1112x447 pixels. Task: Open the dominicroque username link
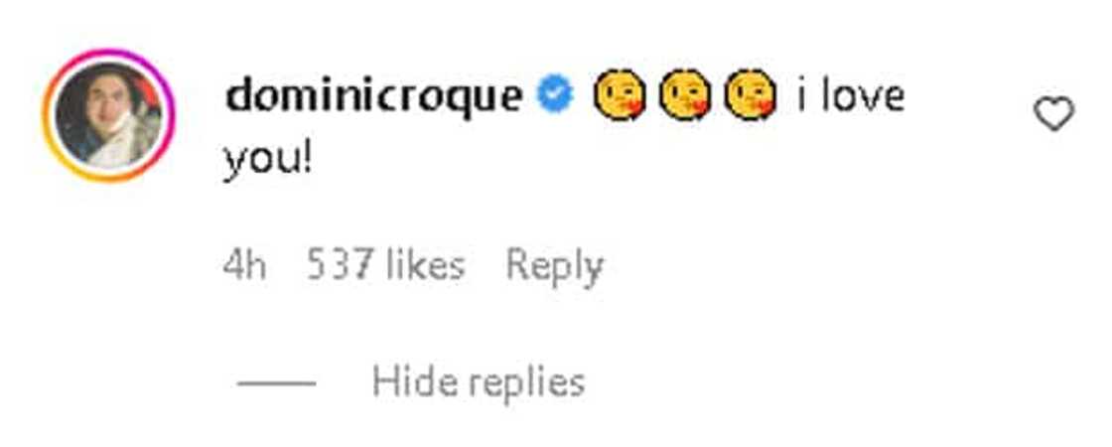coord(373,97)
